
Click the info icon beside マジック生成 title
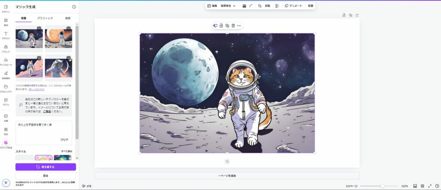coord(74,7)
